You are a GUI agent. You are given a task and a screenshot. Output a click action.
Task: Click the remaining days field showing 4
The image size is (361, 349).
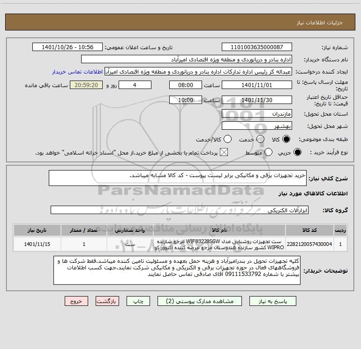[135, 85]
